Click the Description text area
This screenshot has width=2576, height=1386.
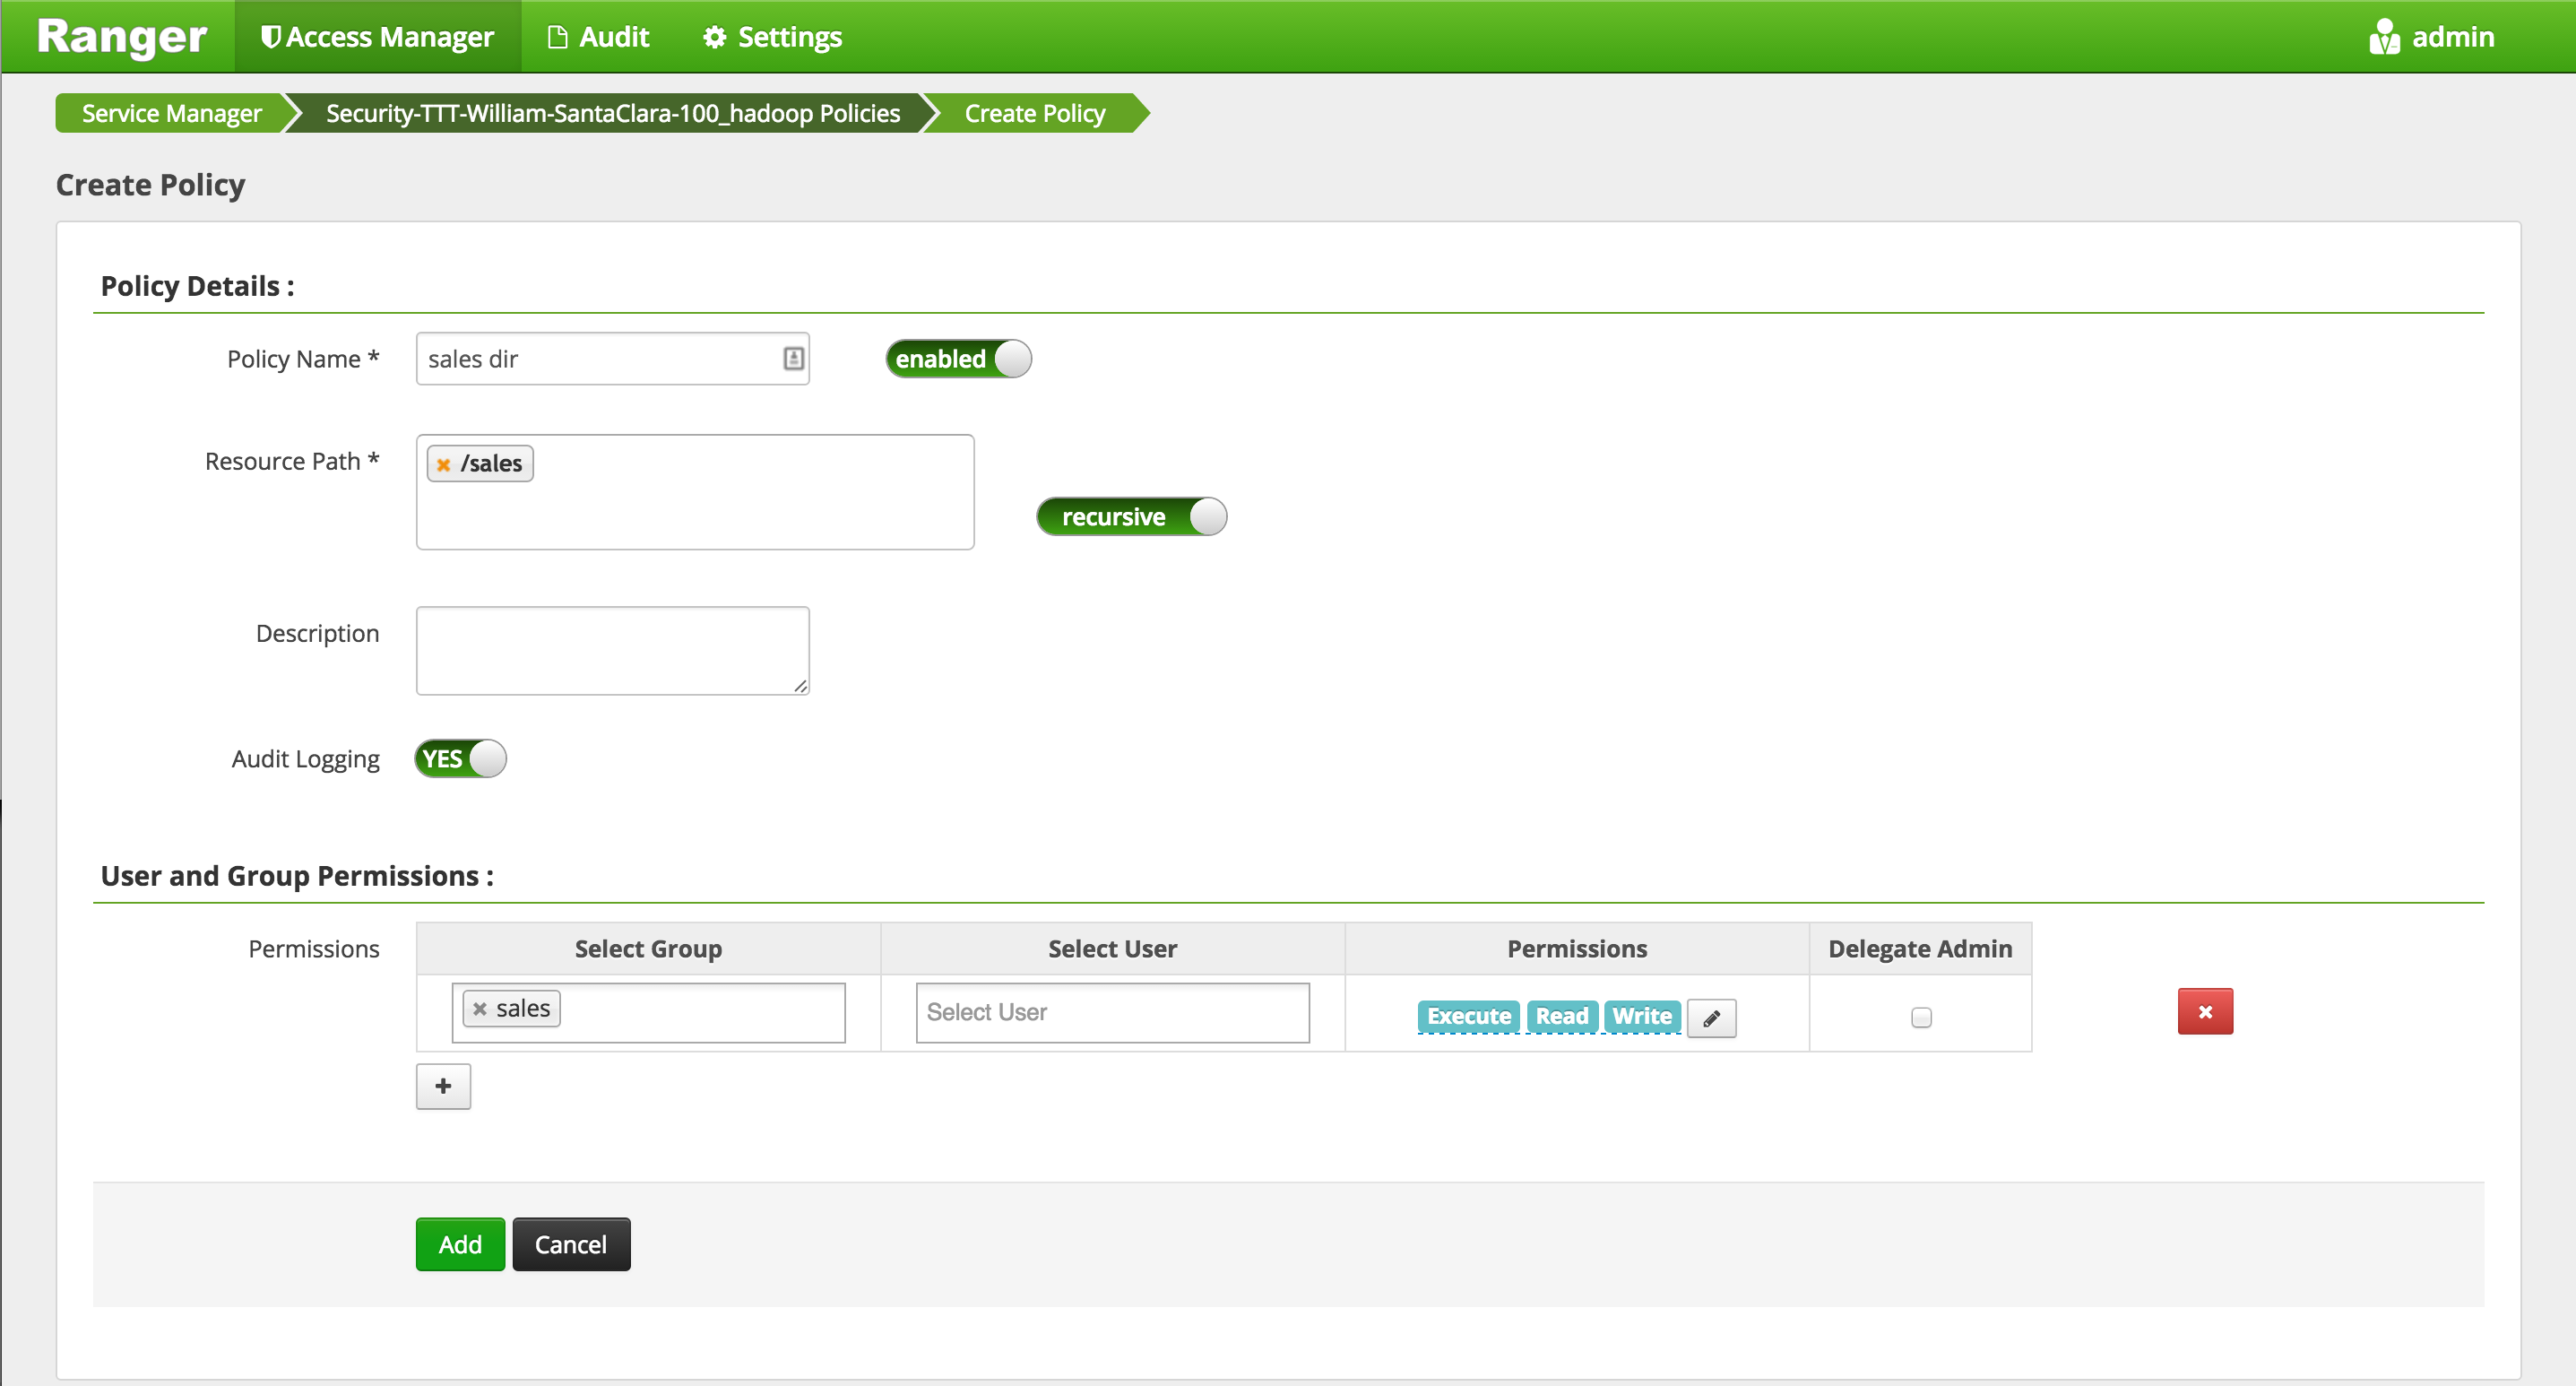[612, 651]
